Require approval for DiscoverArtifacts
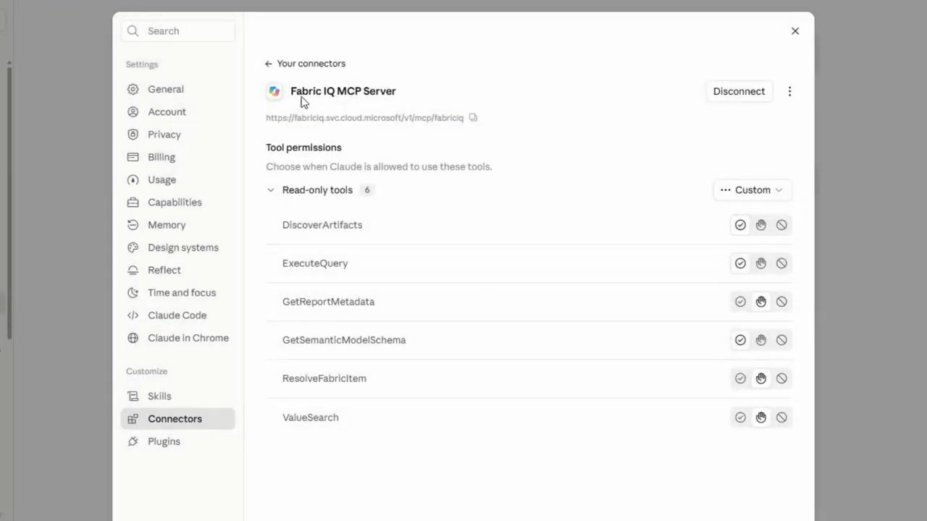Viewport: 927px width, 521px height. tap(761, 225)
